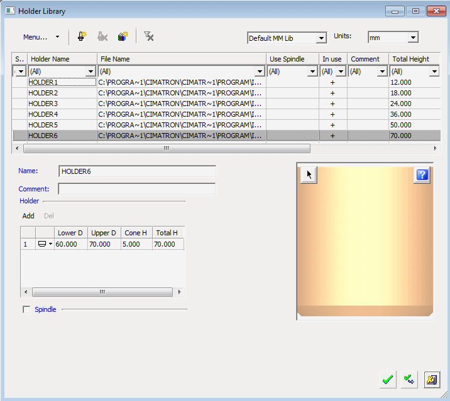The height and width of the screenshot is (401, 450).
Task: Open the Holder Name filter dropdown
Action: 91,72
